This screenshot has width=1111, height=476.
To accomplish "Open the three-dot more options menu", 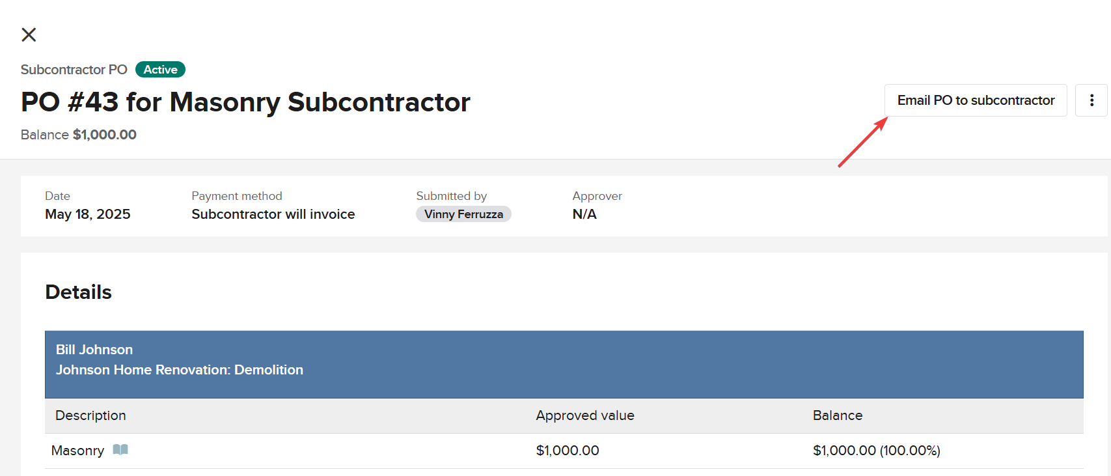I will (x=1091, y=100).
